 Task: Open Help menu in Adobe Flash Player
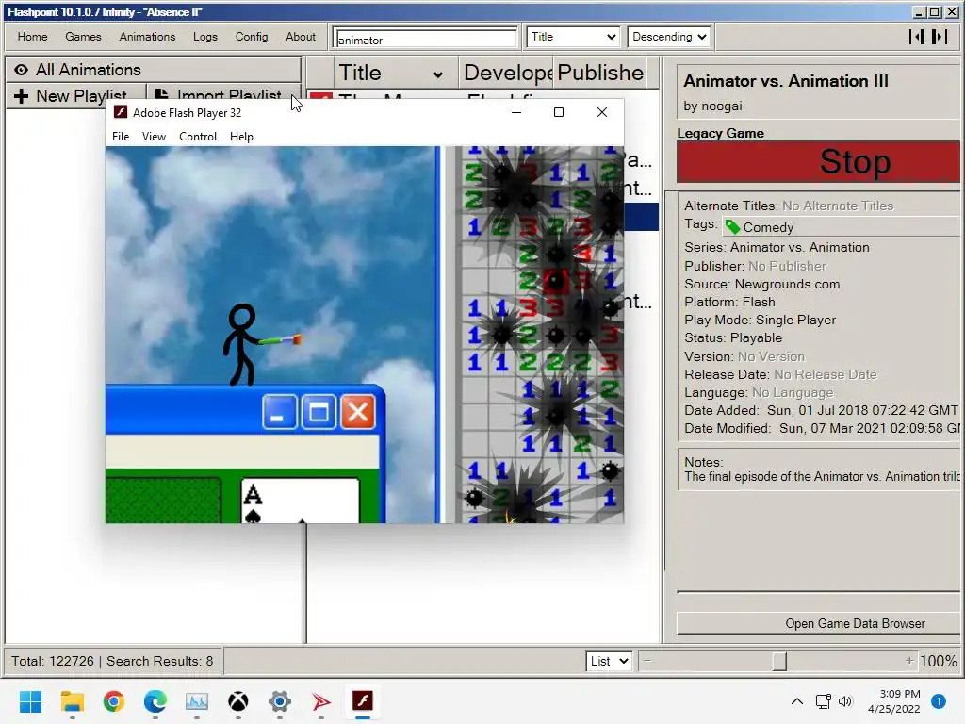coord(241,137)
